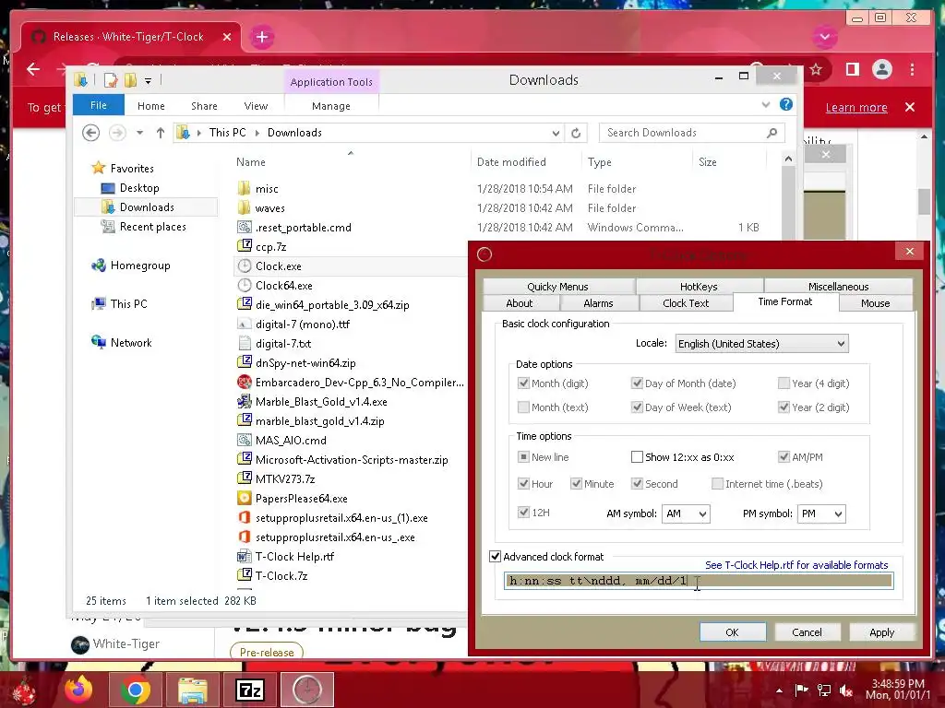Expand address bar history dropdown

coord(556,133)
